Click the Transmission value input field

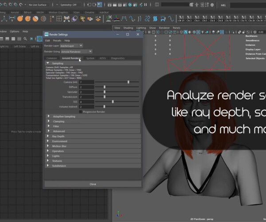86,97
